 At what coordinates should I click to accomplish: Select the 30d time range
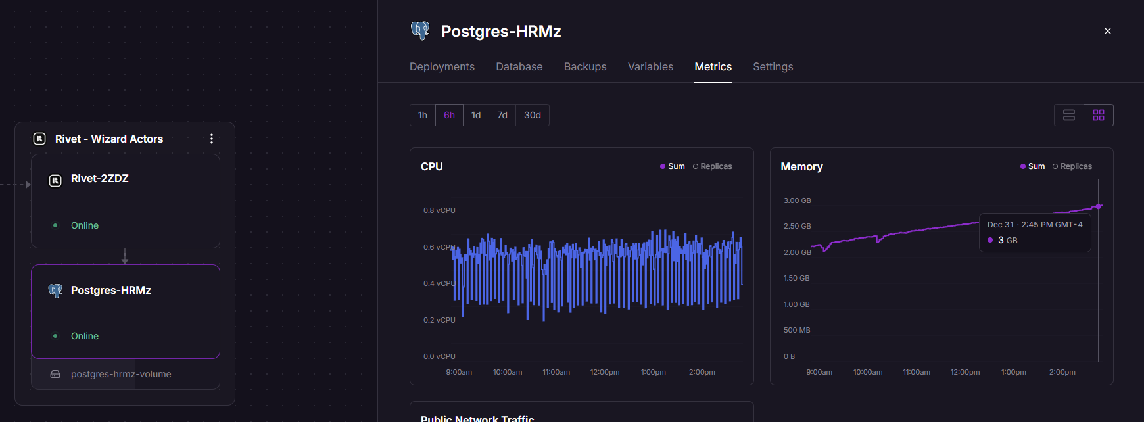533,115
